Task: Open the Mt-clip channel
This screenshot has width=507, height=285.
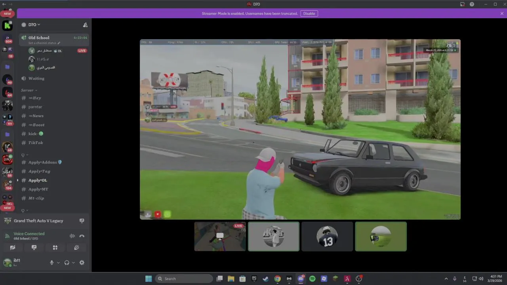Action: 54,198
